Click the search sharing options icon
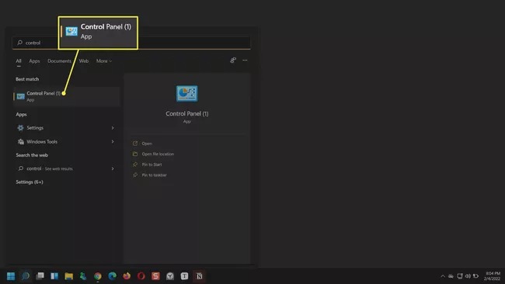The image size is (505, 284). coord(233,61)
